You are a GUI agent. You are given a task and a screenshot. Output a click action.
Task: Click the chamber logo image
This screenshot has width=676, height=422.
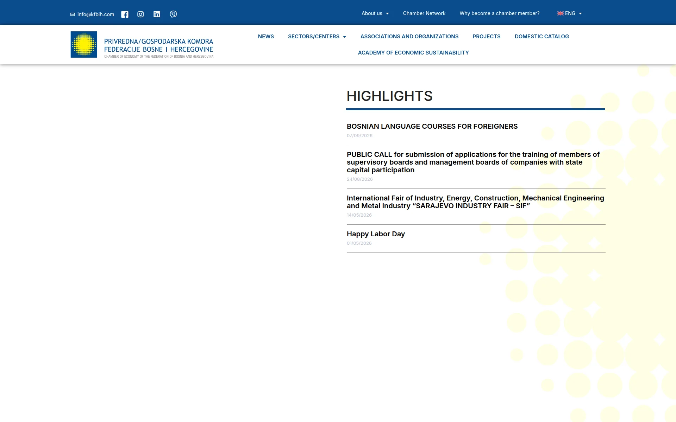point(84,44)
